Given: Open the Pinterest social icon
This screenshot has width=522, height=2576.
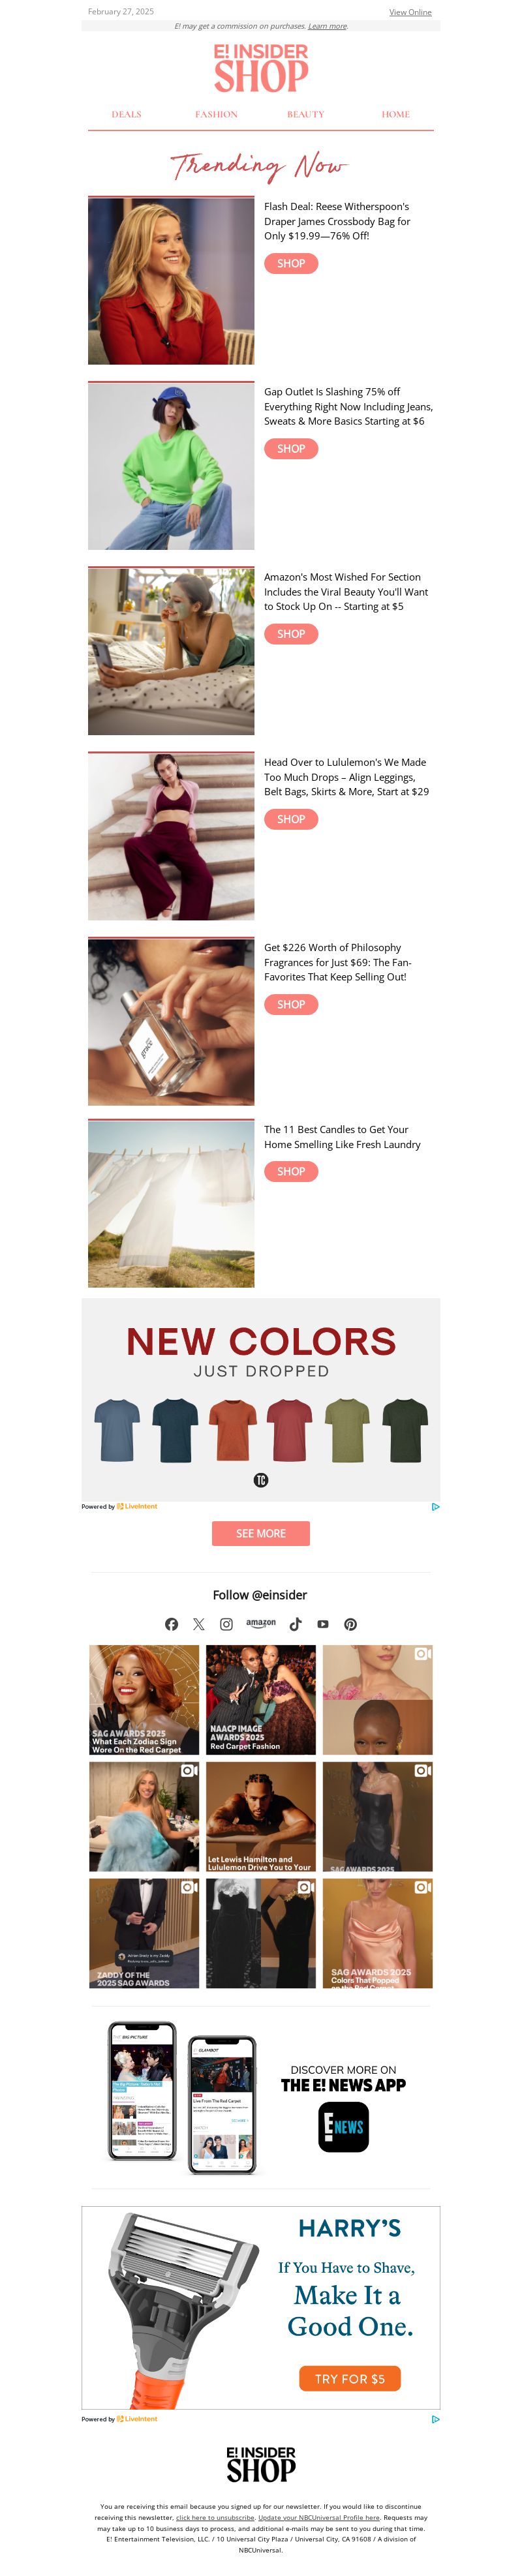Looking at the screenshot, I should pyautogui.click(x=350, y=1624).
